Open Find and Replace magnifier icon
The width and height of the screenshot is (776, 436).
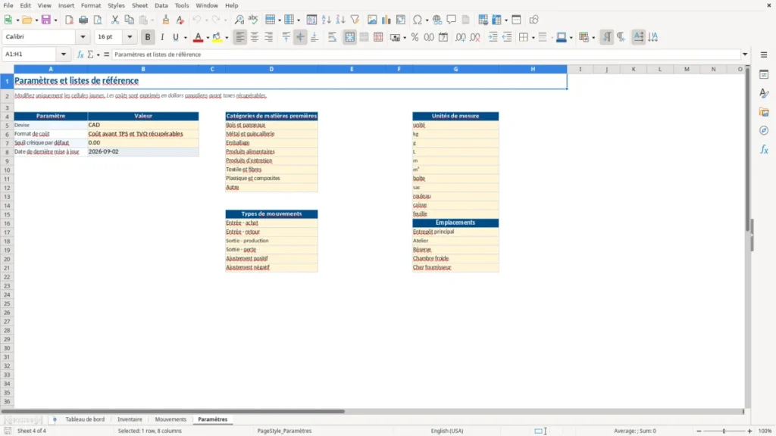coord(239,20)
